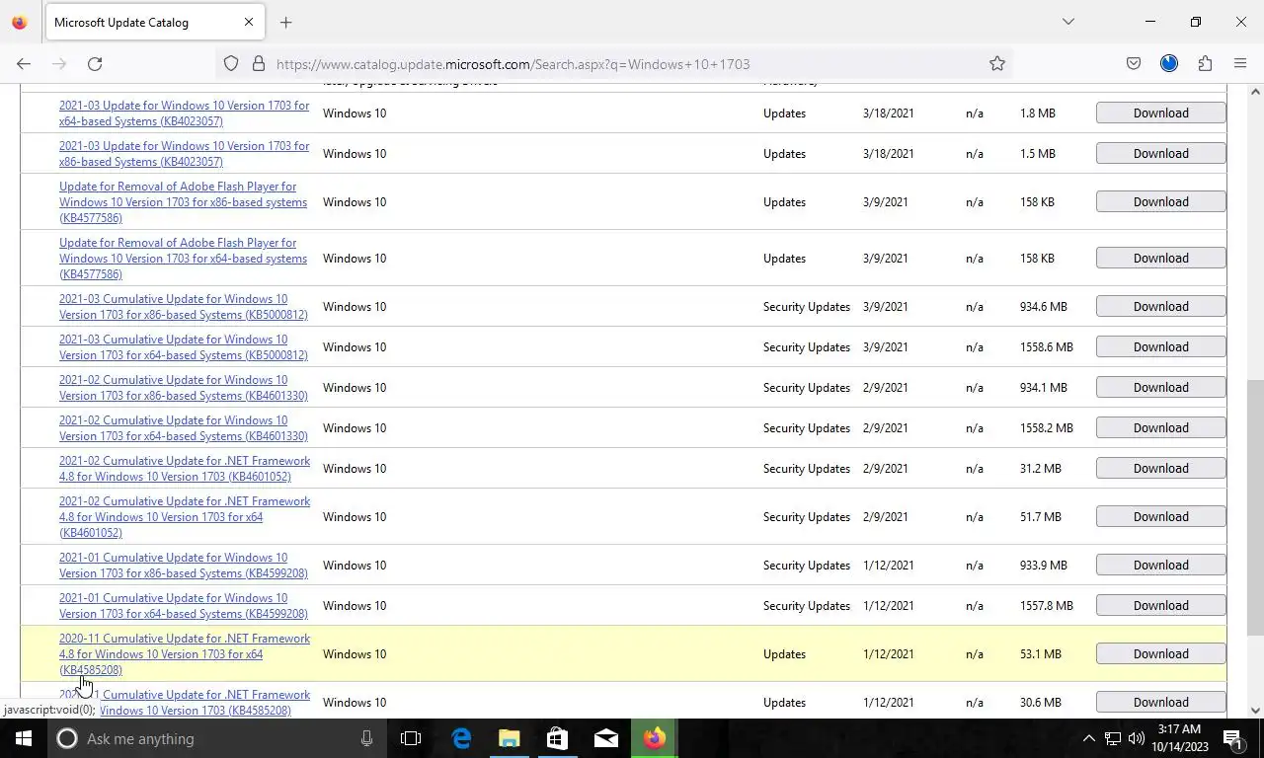1264x758 pixels.
Task: Download the 1.5 MB KB4023057 update
Action: (x=1160, y=153)
